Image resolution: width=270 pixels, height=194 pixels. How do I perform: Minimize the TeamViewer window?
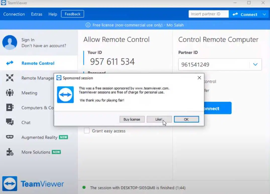tap(235, 3)
